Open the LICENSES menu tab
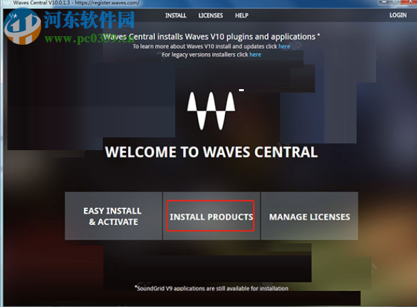Screen dimensions: 417x307 click(211, 15)
